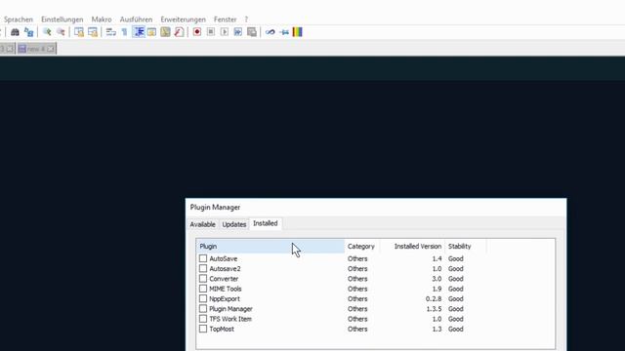Click version 0.2.8 of NppExport
Image resolution: width=625 pixels, height=351 pixels.
(434, 299)
